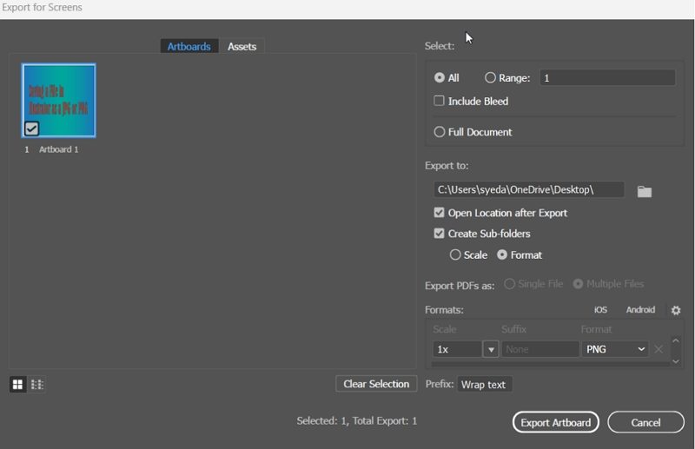The height and width of the screenshot is (449, 695).
Task: Enable Include Bleed checkbox
Action: coord(439,101)
